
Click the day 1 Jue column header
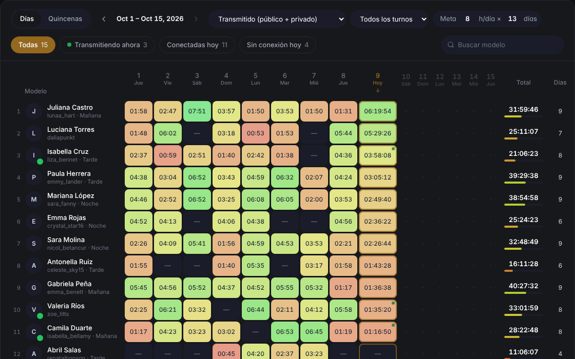[x=138, y=79]
